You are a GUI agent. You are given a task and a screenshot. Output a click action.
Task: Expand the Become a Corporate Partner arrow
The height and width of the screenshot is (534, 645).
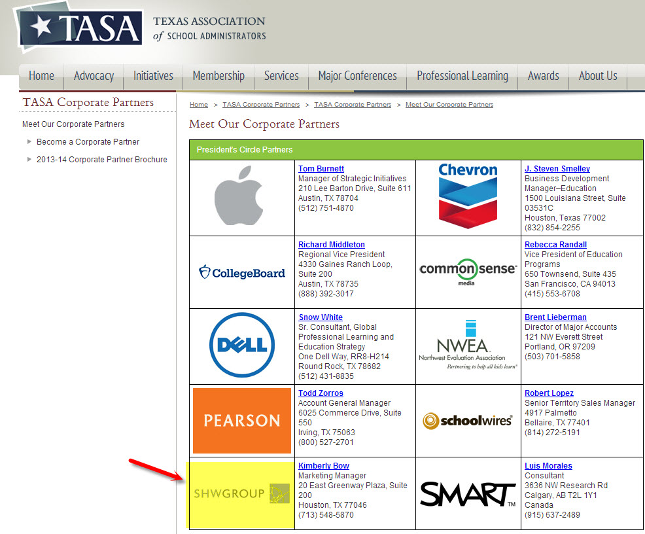[x=29, y=141]
